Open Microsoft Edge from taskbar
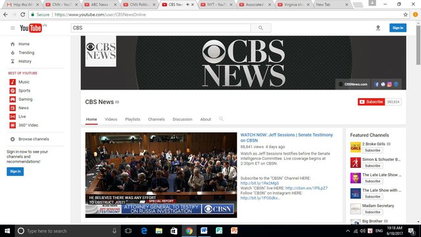421x237 pixels. 144,231
